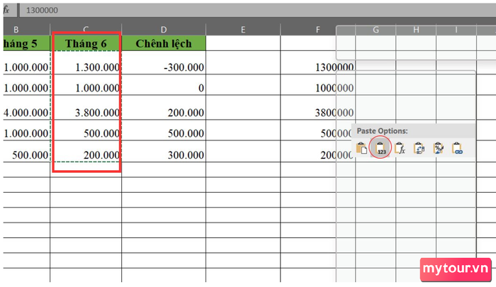Select cell with 500.000 in Tháng 6 column

pos(86,130)
